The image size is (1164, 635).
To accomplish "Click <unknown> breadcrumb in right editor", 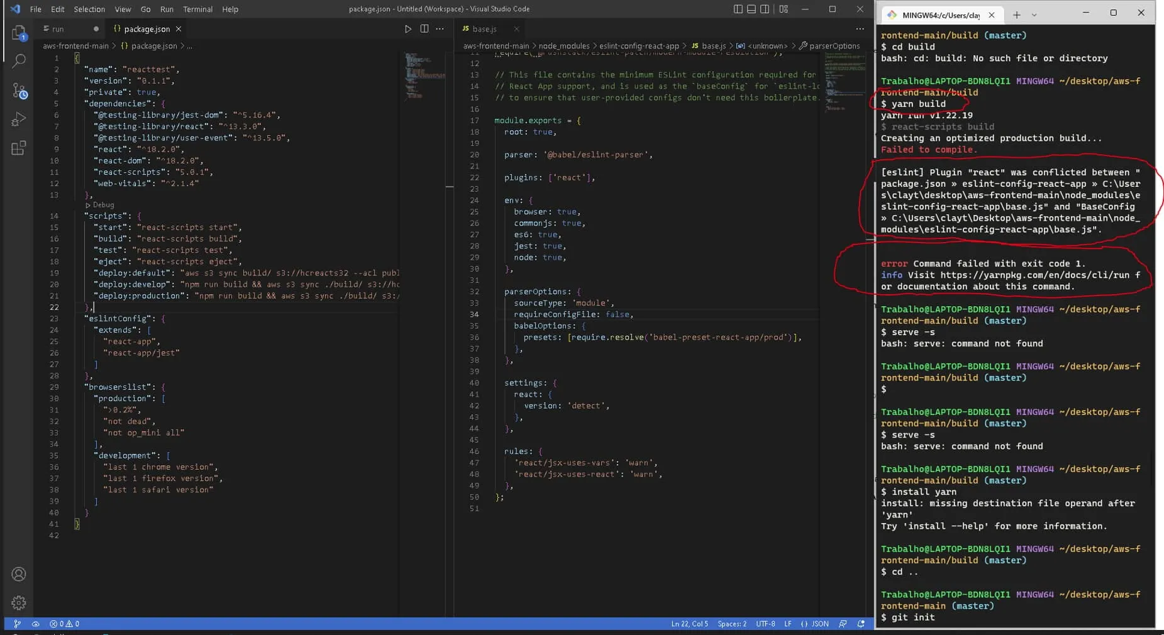I will [x=762, y=46].
